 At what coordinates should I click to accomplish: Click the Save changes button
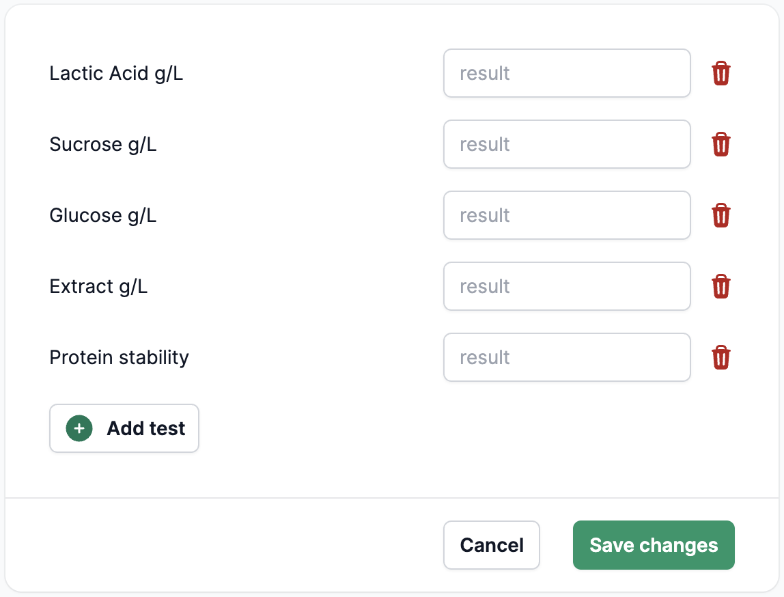[654, 545]
